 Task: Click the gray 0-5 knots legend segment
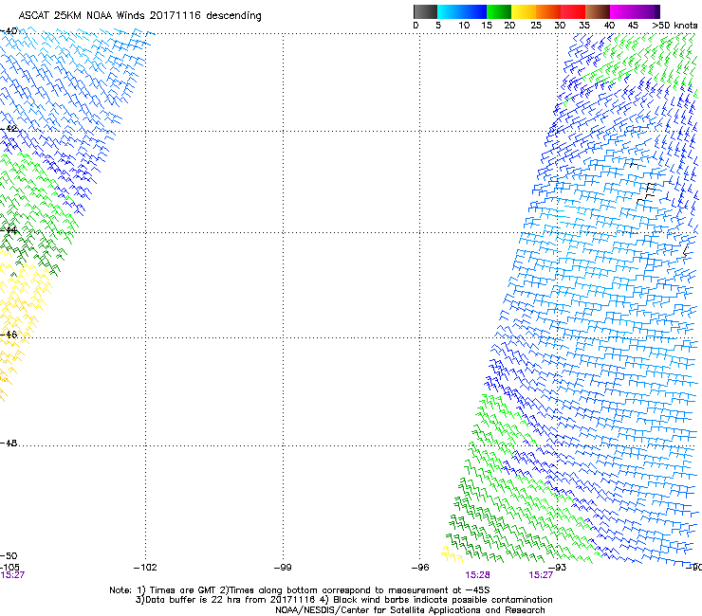point(425,11)
